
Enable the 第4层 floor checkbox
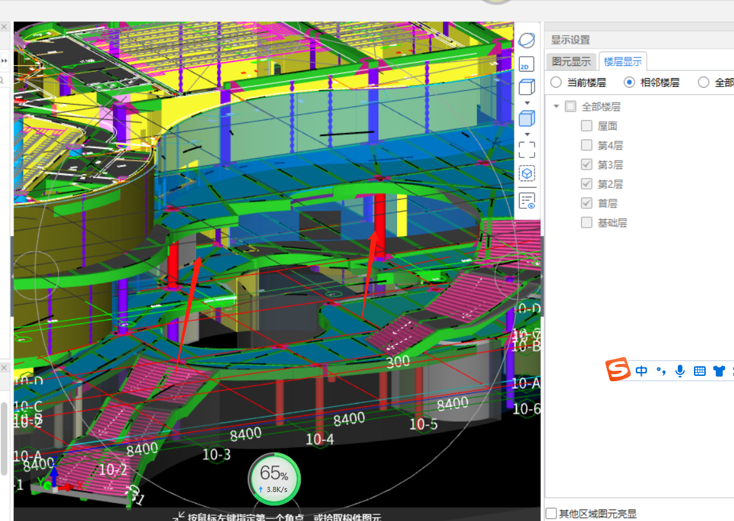[x=587, y=145]
